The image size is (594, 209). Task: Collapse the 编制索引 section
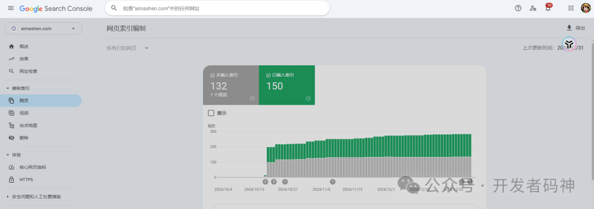pos(18,88)
